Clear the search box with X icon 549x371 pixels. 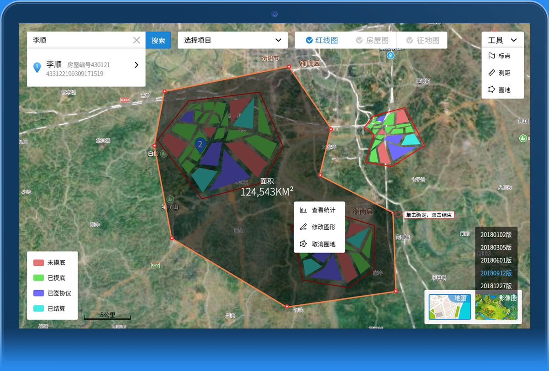[137, 40]
